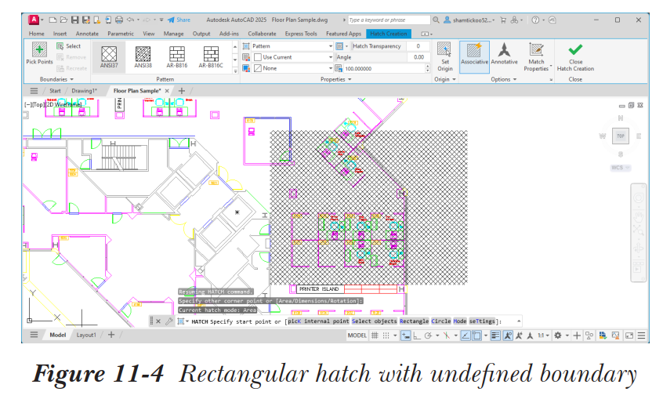Open status bar customization menu icon
The image size is (663, 399).
tap(641, 336)
